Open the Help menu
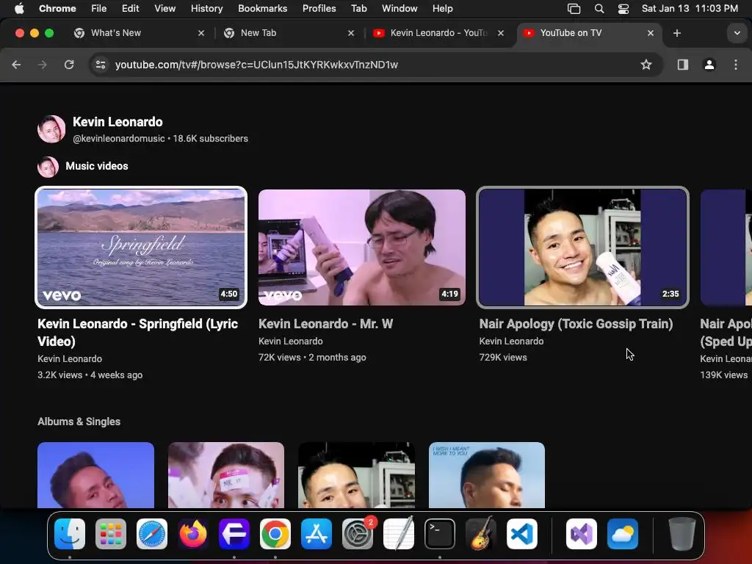Image resolution: width=752 pixels, height=564 pixels. (x=443, y=8)
